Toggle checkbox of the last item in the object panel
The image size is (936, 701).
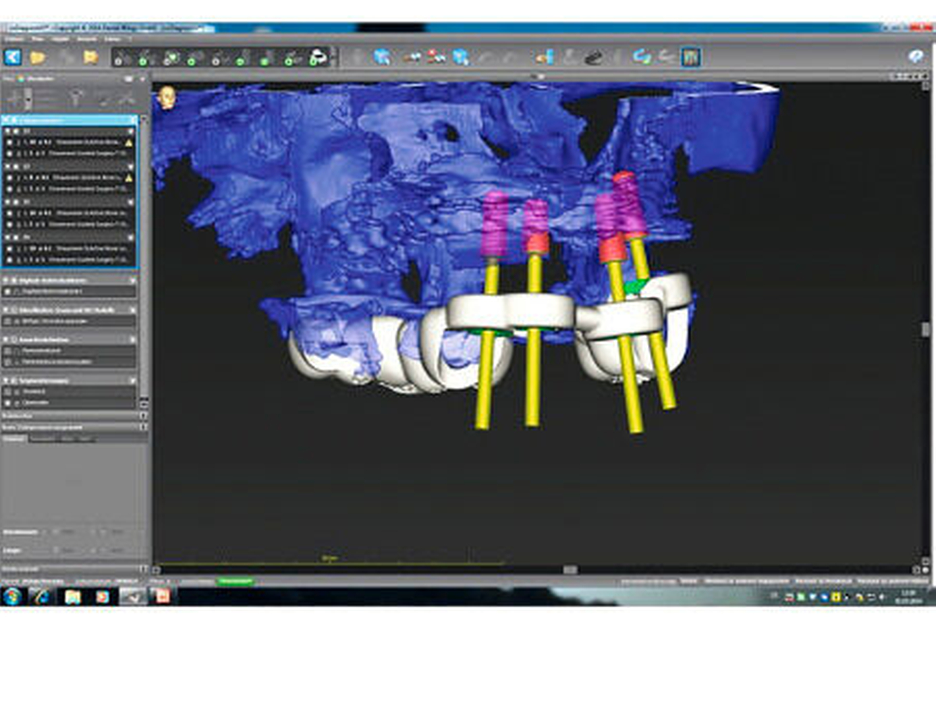pos(8,403)
